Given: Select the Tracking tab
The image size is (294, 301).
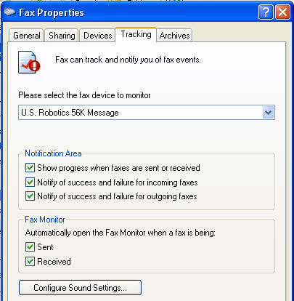Looking at the screenshot, I should 136,34.
